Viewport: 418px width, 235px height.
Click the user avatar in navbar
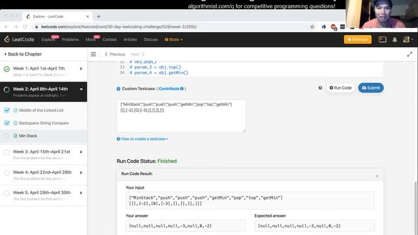point(406,39)
